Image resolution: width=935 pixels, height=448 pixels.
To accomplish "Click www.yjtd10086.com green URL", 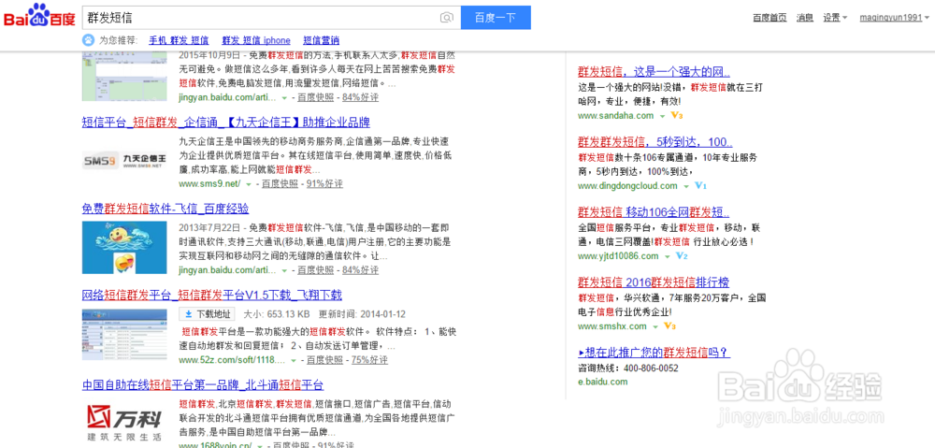I will point(618,256).
